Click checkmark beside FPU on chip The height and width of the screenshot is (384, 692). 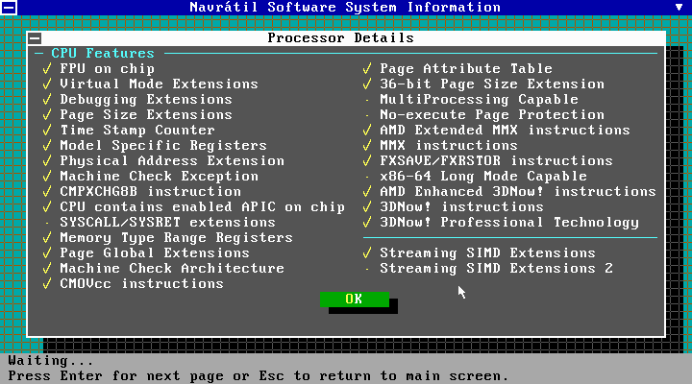[47, 69]
